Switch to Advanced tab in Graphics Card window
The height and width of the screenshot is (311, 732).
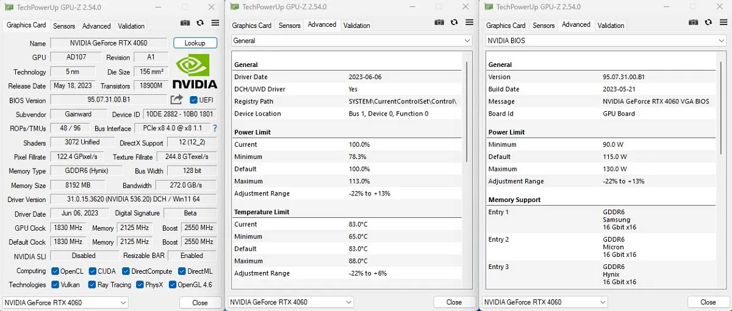96,26
